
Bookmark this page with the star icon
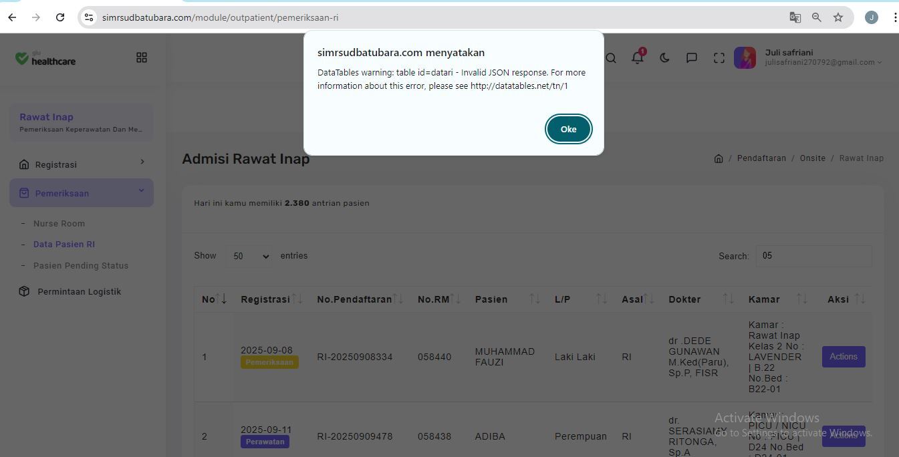(838, 17)
